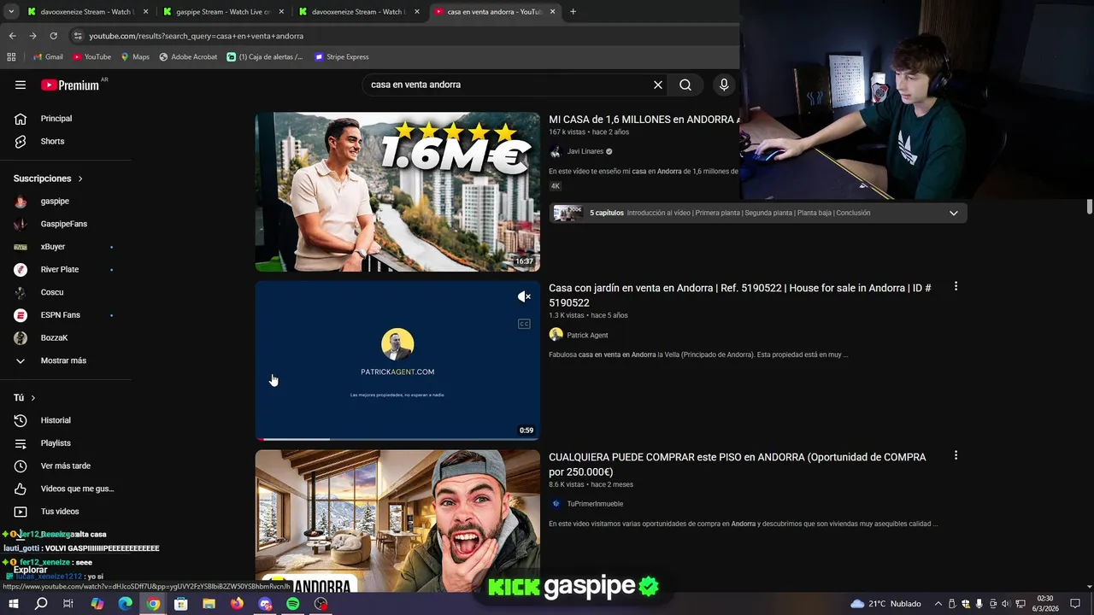Open a new Chrome tab
The height and width of the screenshot is (615, 1094).
pos(573,12)
